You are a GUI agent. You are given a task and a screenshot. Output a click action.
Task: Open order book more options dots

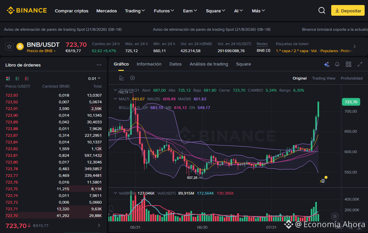pyautogui.click(x=99, y=65)
